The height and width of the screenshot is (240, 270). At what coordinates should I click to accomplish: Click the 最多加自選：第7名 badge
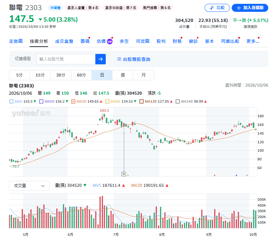(121, 8)
